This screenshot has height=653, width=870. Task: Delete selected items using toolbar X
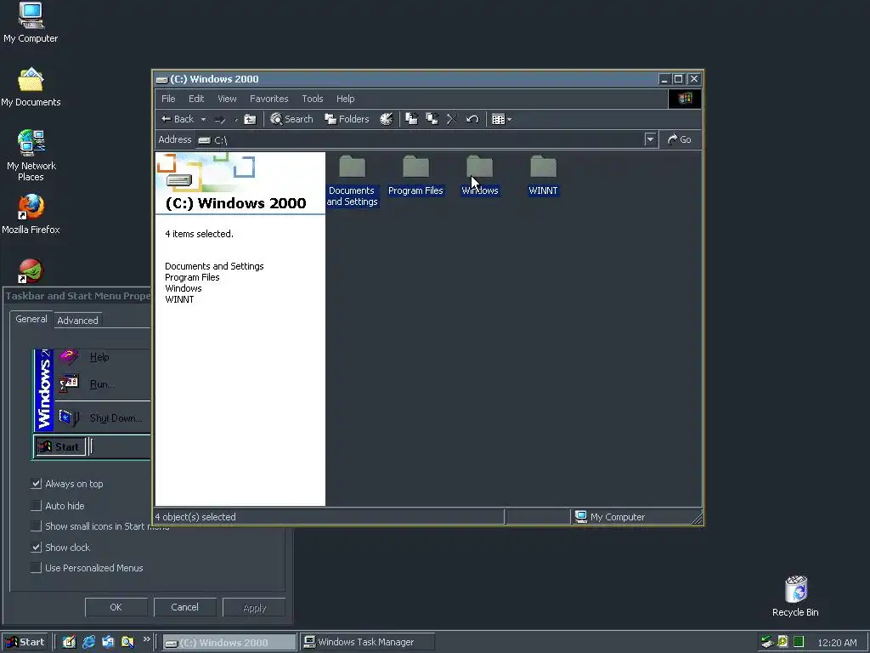452,119
